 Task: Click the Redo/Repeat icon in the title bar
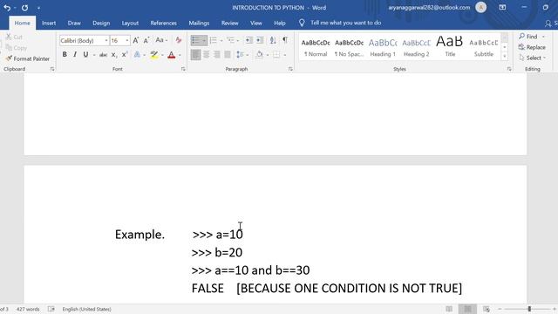(x=24, y=8)
